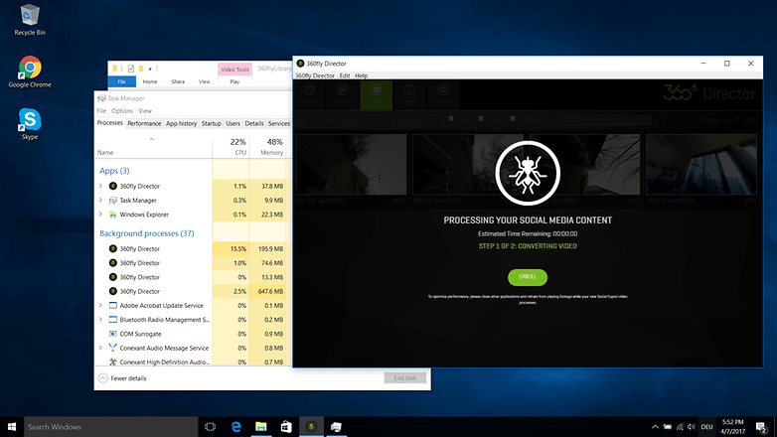This screenshot has height=437, width=777.
Task: Toggle the POV/Watch Me checkbox
Action: tap(513, 119)
